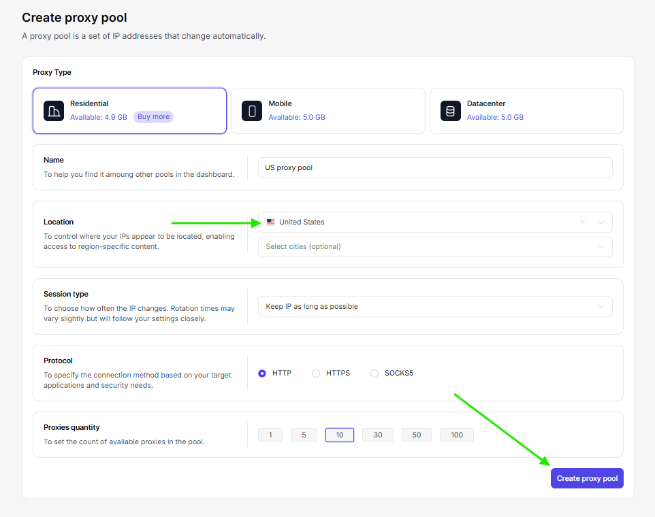This screenshot has width=655, height=517.
Task: Set proxies quantity to 100
Action: click(457, 435)
